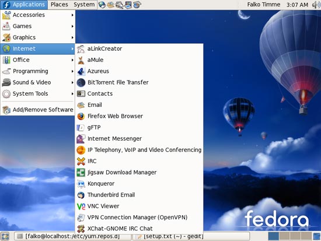
Task: Click the BitTorrent File Transfer icon
Action: tap(81, 83)
